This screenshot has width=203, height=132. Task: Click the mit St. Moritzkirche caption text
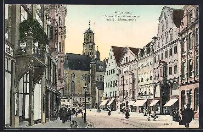coord(121,20)
